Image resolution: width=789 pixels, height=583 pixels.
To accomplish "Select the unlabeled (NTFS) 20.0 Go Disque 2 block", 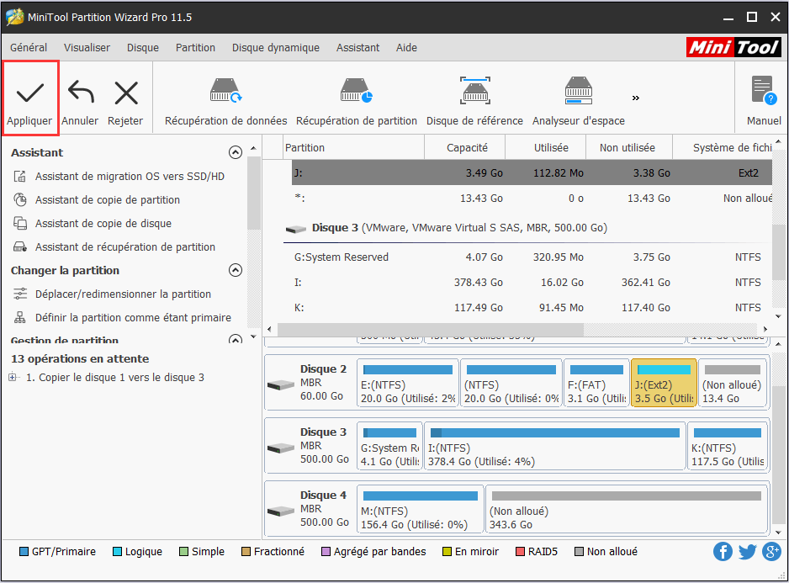I will (x=511, y=383).
